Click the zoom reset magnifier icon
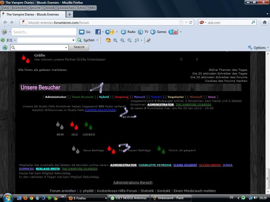270x202 pixels. click(122, 40)
